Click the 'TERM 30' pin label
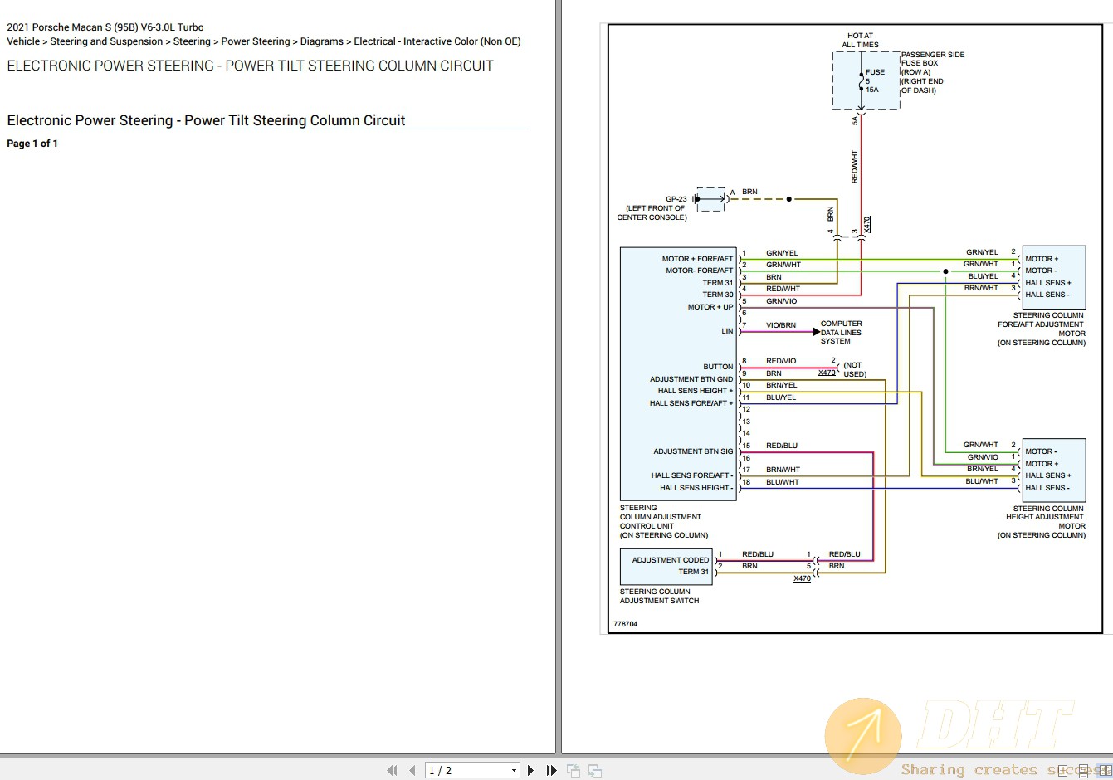The width and height of the screenshot is (1113, 780). point(718,295)
